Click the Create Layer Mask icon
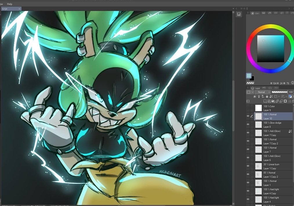The image size is (294, 206). point(285,101)
